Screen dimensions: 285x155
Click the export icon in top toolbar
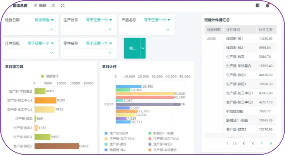pyautogui.click(x=53, y=5)
